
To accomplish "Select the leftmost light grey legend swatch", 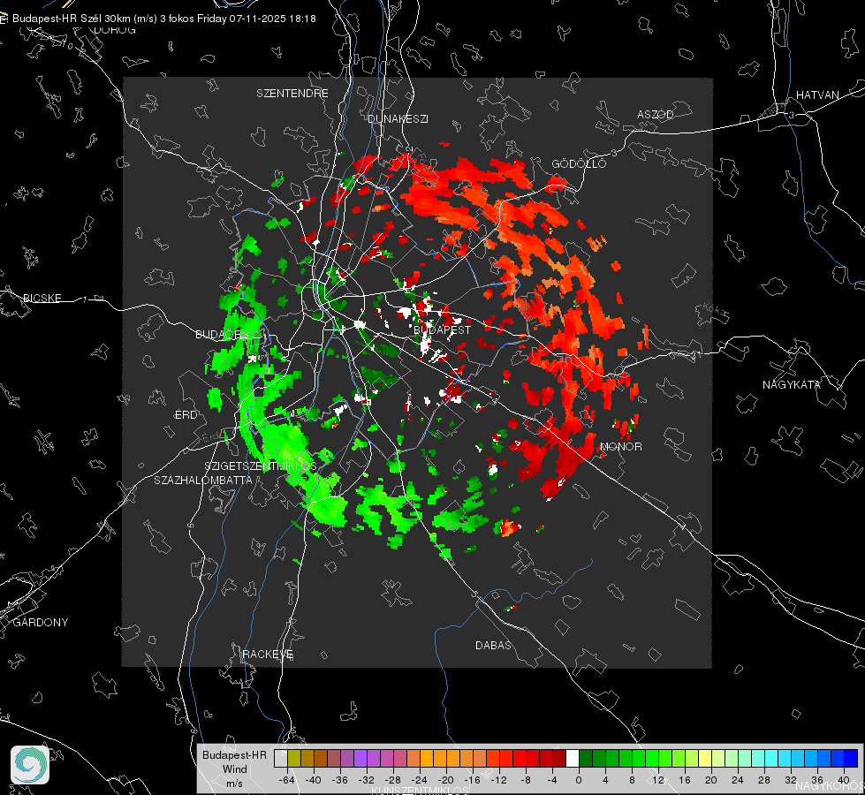I will coord(281,759).
